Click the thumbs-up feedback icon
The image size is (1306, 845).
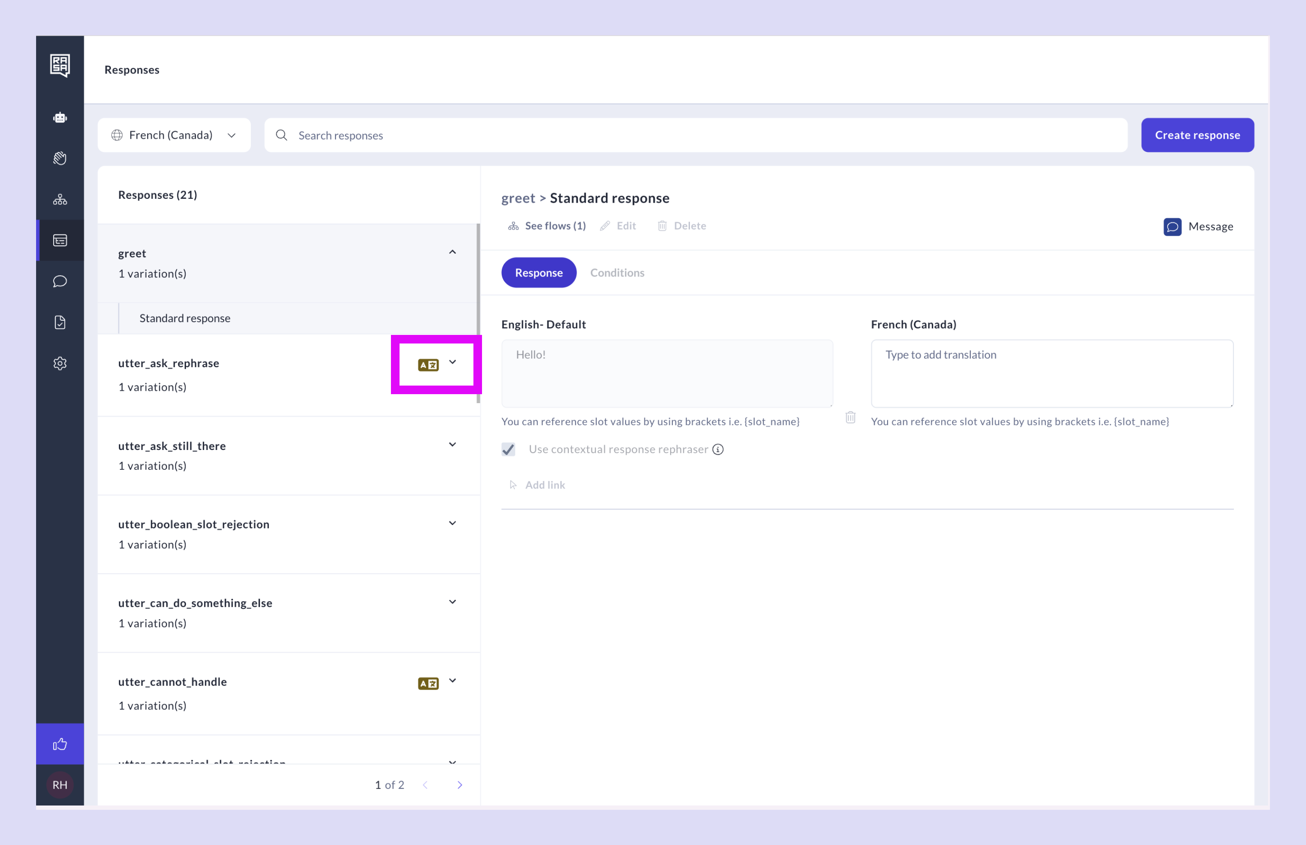tap(60, 744)
